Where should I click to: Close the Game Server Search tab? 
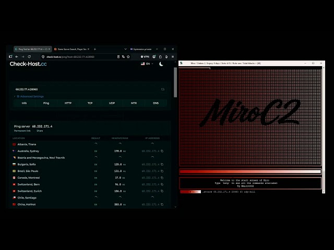click(88, 49)
